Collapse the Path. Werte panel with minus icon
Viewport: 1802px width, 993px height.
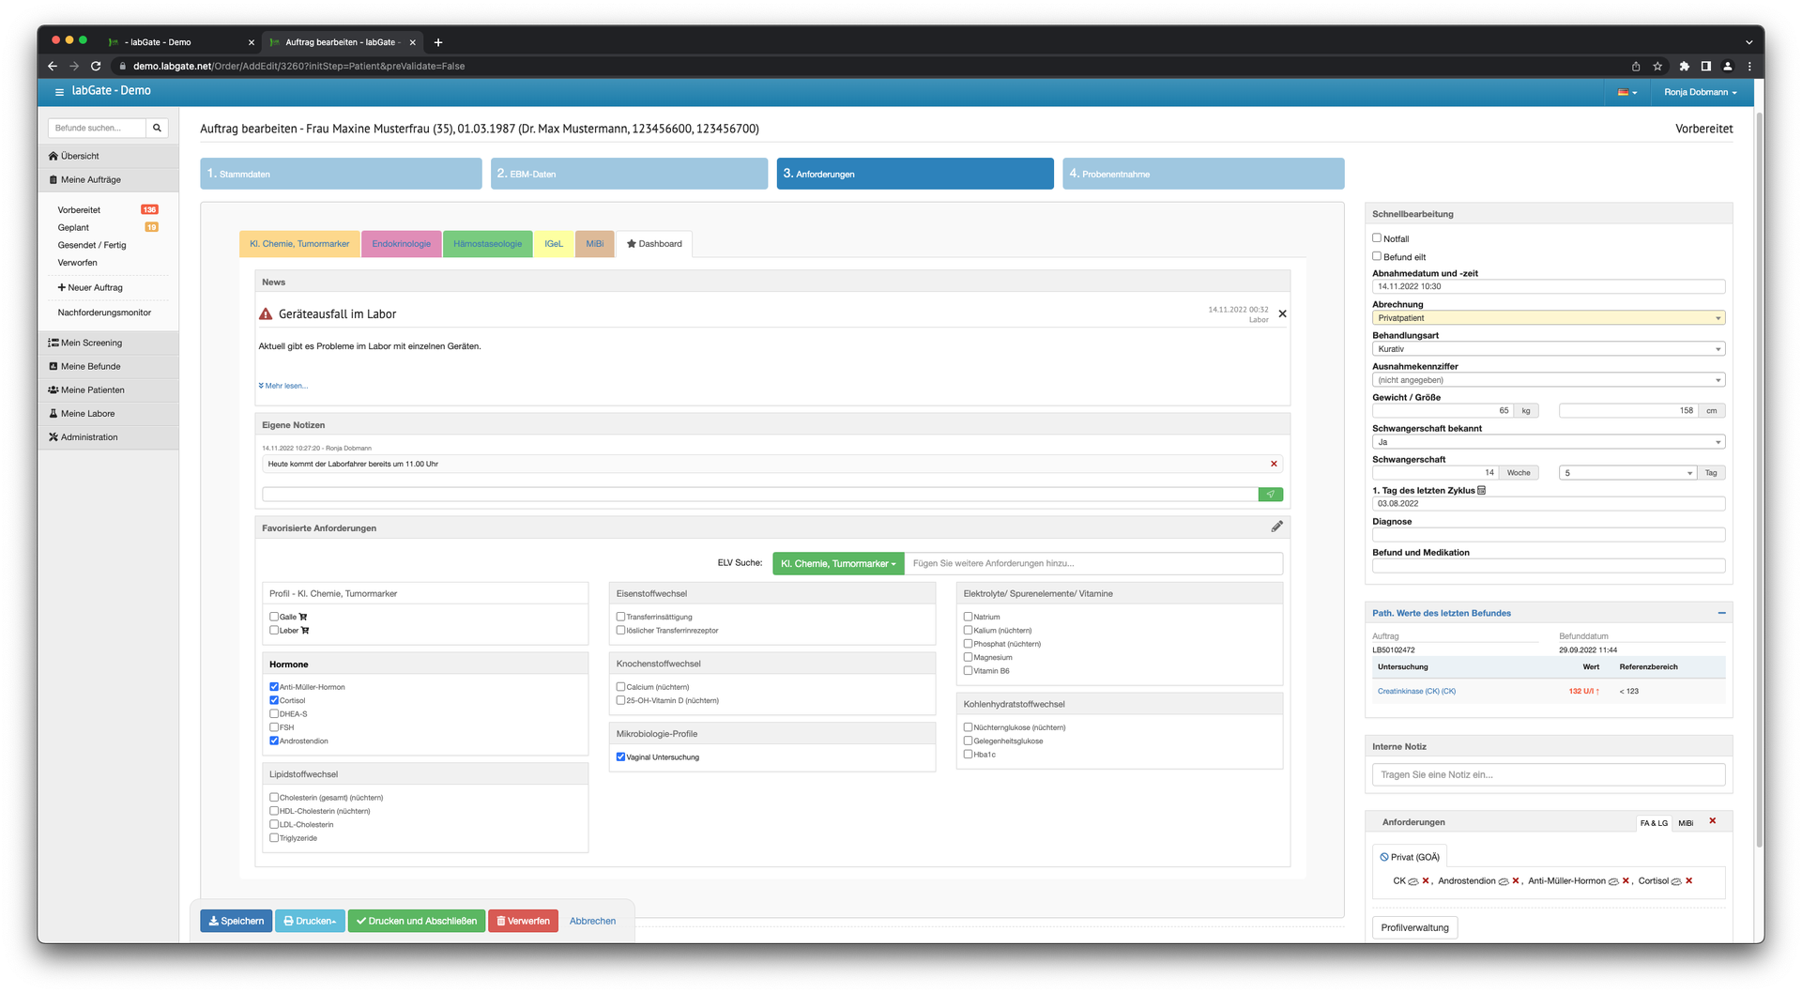click(1721, 613)
